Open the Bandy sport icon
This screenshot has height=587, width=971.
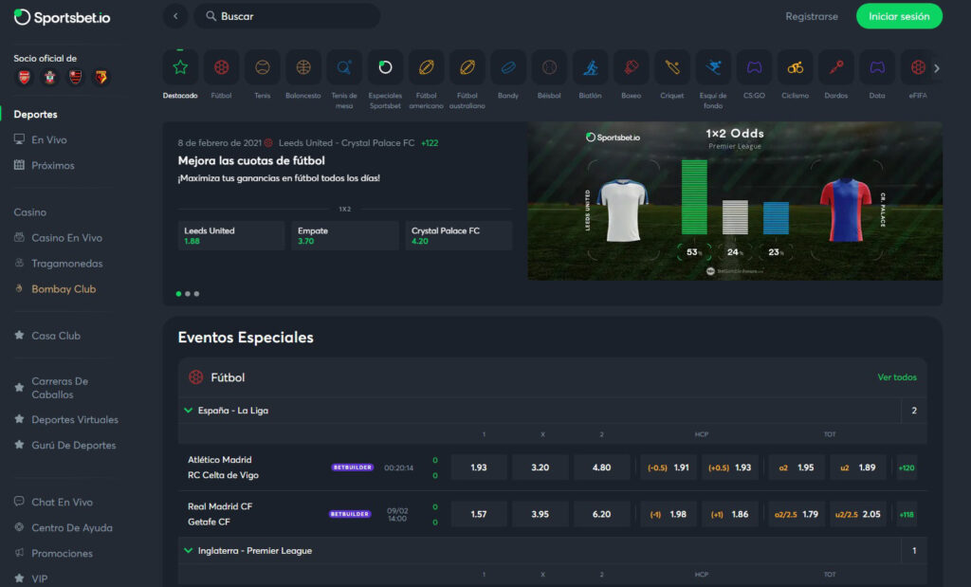[508, 67]
